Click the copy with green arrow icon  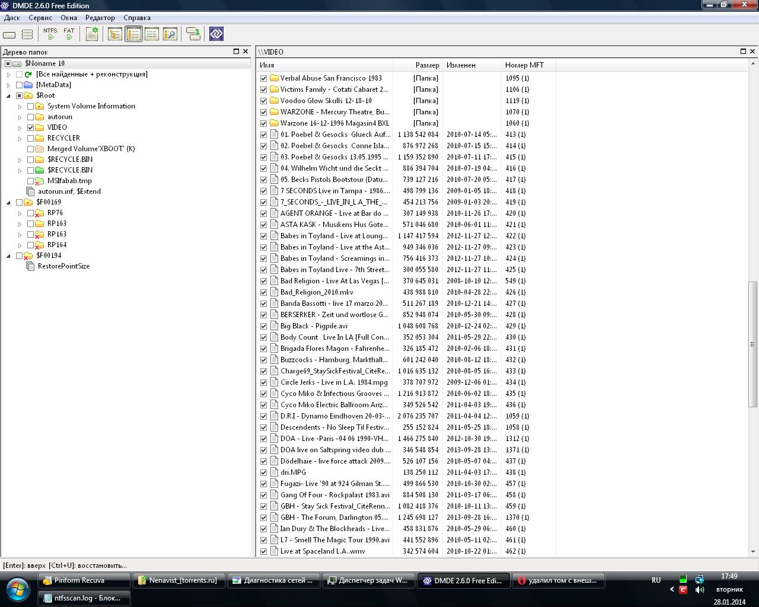point(193,34)
